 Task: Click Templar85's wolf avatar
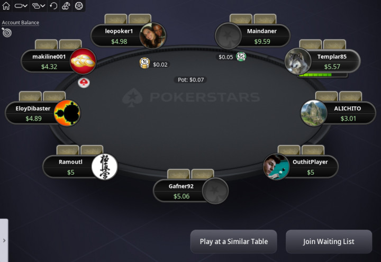pos(297,61)
